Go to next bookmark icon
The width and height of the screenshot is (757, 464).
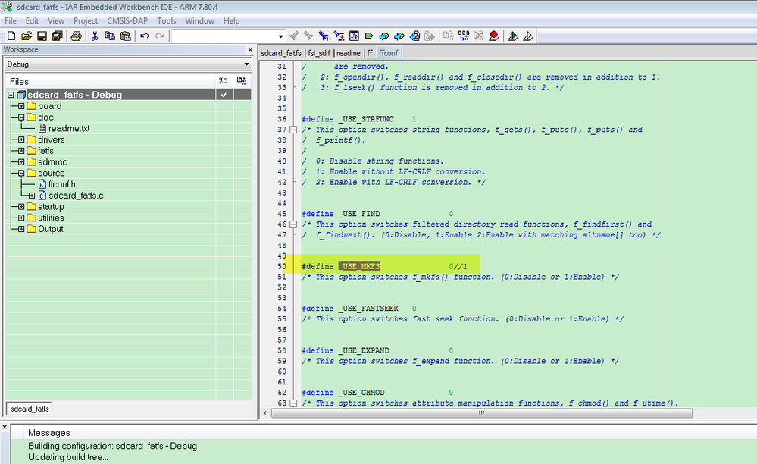point(399,36)
